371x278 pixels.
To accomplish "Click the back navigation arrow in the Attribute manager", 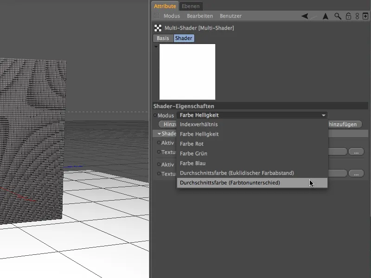I will (x=304, y=16).
